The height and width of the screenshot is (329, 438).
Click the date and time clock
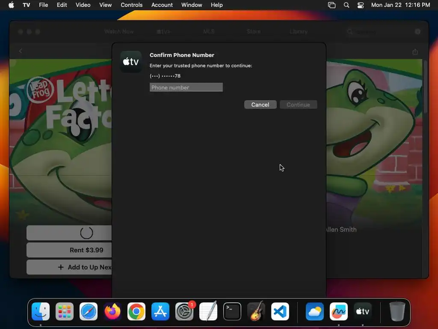pos(400,5)
